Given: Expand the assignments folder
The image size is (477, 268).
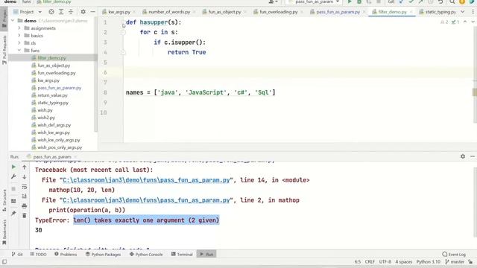Looking at the screenshot, I should click(x=19, y=28).
